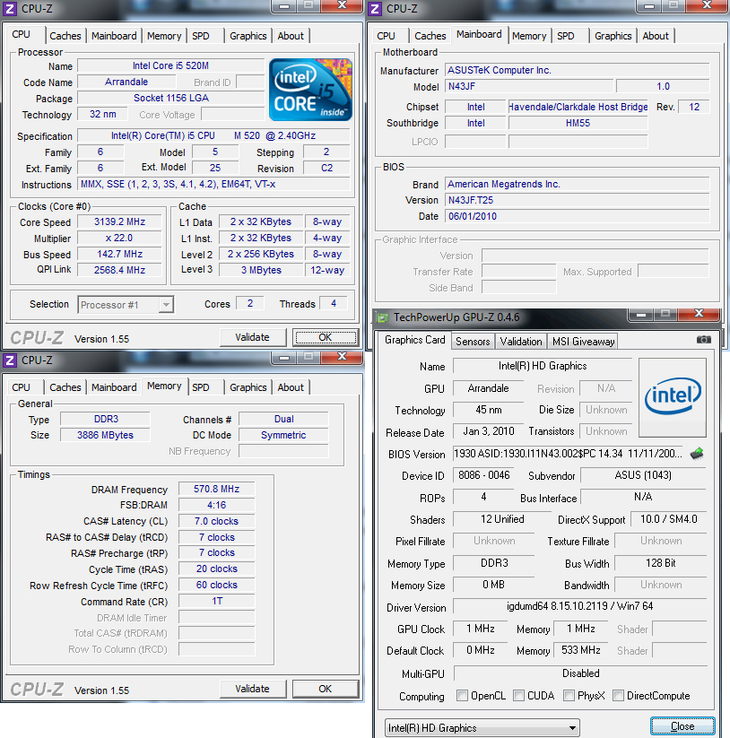The image size is (730, 738).
Task: Click the HM55 southbridge value
Action: click(x=578, y=124)
